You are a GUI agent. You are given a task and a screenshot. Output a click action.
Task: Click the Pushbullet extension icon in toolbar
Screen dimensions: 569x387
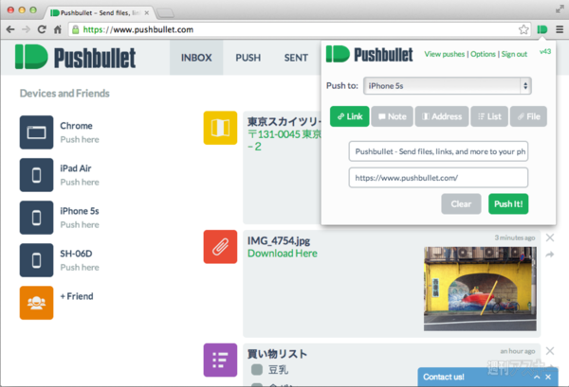pos(542,29)
